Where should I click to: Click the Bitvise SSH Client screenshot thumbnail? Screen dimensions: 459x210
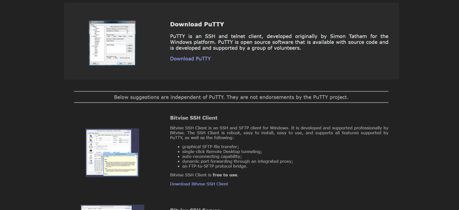coord(112,153)
